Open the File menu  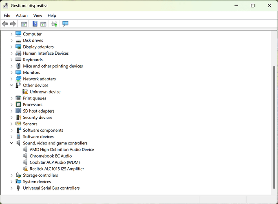point(7,16)
